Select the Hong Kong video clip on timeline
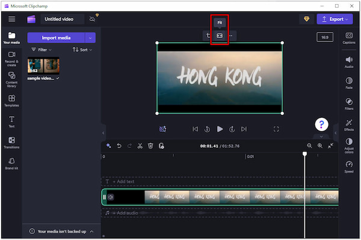The width and height of the screenshot is (361, 240). click(x=220, y=197)
